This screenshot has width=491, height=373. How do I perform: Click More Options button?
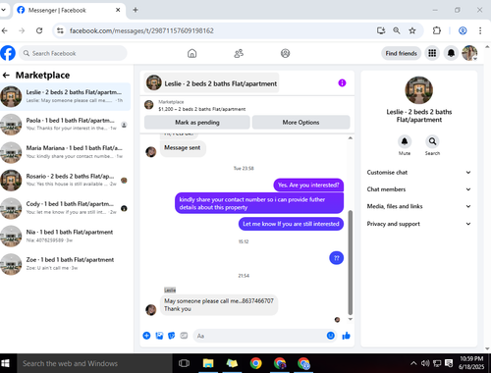click(x=300, y=123)
